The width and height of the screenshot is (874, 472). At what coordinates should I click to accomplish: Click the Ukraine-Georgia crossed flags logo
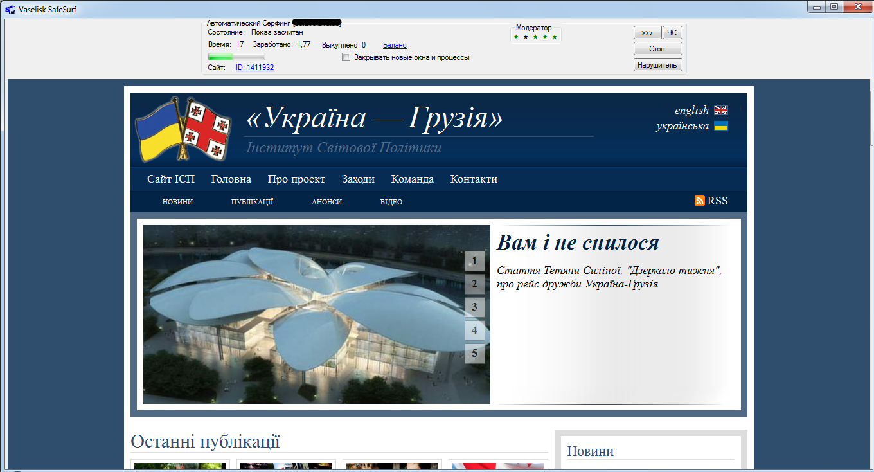pos(184,129)
